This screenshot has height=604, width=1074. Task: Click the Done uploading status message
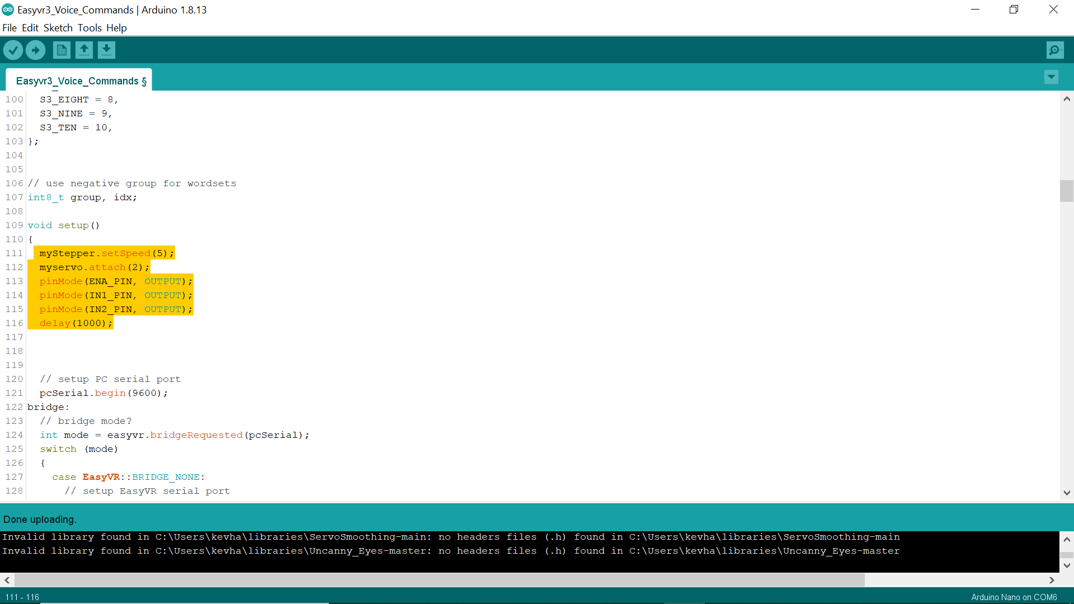pos(39,519)
